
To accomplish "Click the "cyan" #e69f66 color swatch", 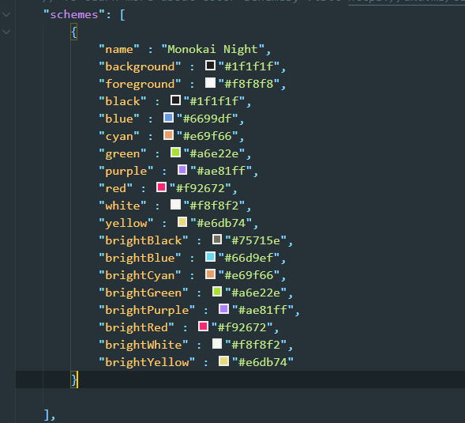I will coord(168,135).
